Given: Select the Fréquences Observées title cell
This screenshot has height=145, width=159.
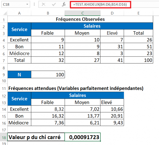Looking at the screenshot, I should click(80, 19).
